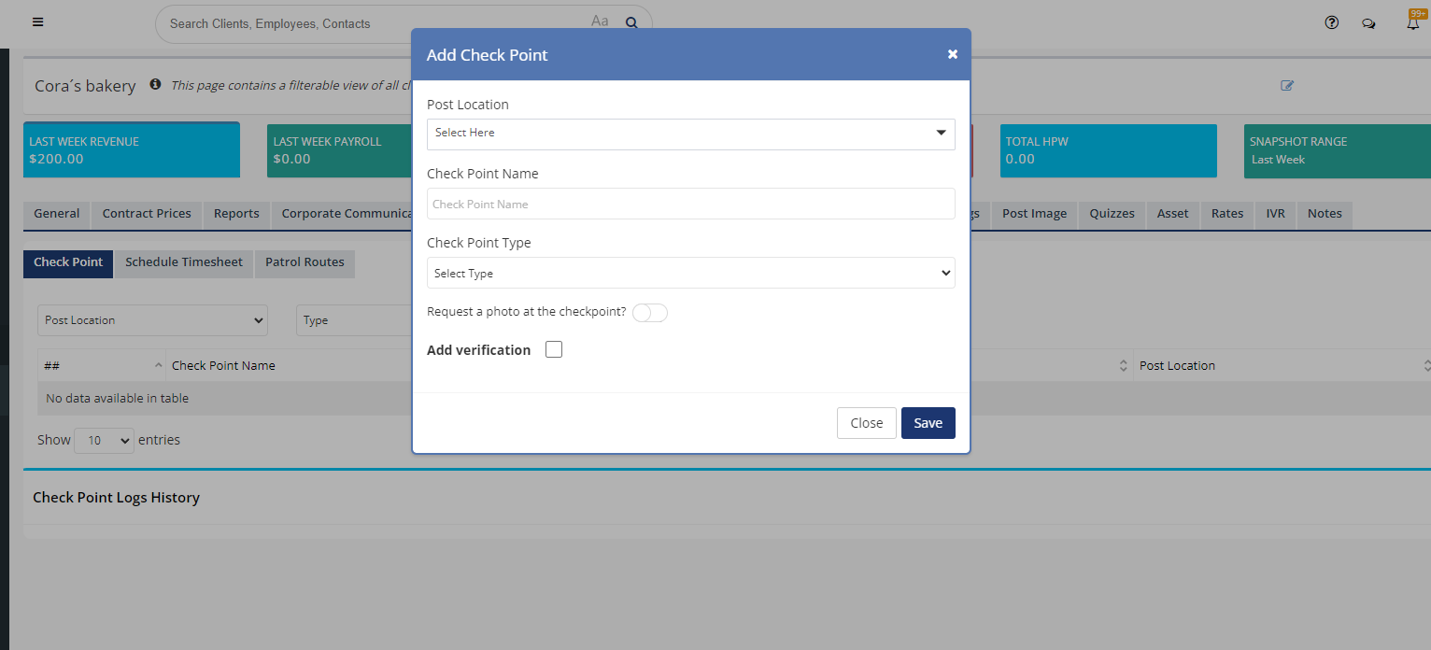The width and height of the screenshot is (1431, 650).
Task: Enable the Add verification checkbox
Action: [x=554, y=349]
